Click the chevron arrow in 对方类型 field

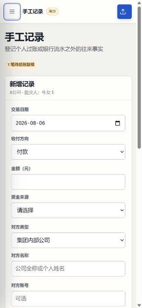coord(122,240)
